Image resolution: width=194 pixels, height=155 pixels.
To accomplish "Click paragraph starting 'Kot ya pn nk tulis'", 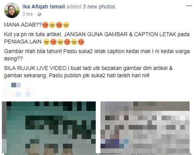I will pos(97,38).
